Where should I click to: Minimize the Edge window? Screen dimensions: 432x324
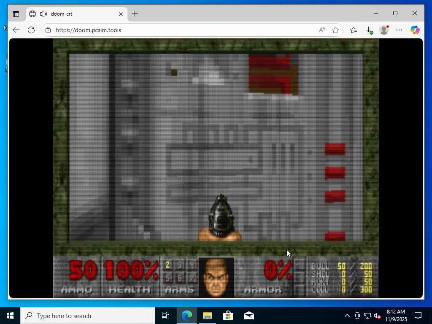[376, 13]
